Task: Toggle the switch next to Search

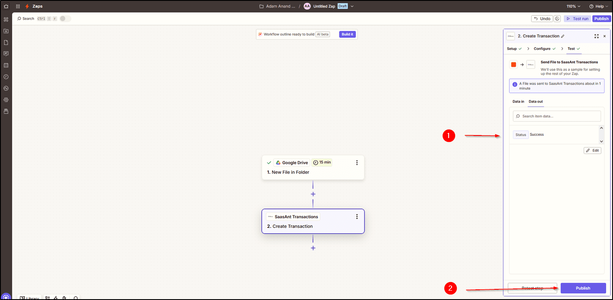Action: [65, 19]
